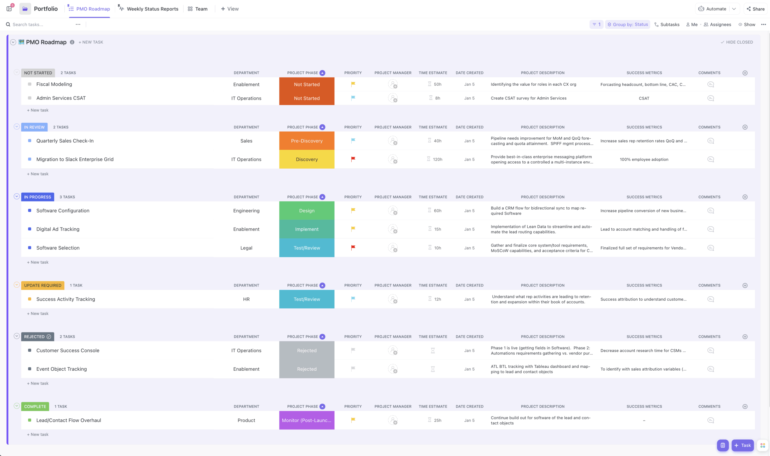Switch to the Weekly Status Reports tab
This screenshot has width=770, height=456.
coord(152,9)
